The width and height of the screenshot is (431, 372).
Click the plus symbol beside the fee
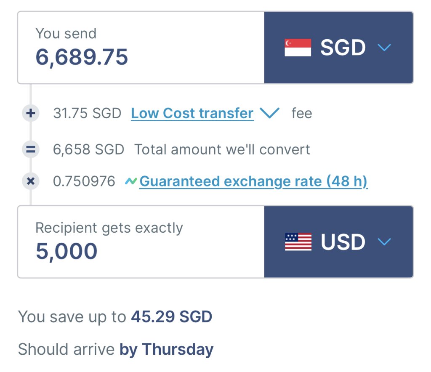(x=30, y=113)
